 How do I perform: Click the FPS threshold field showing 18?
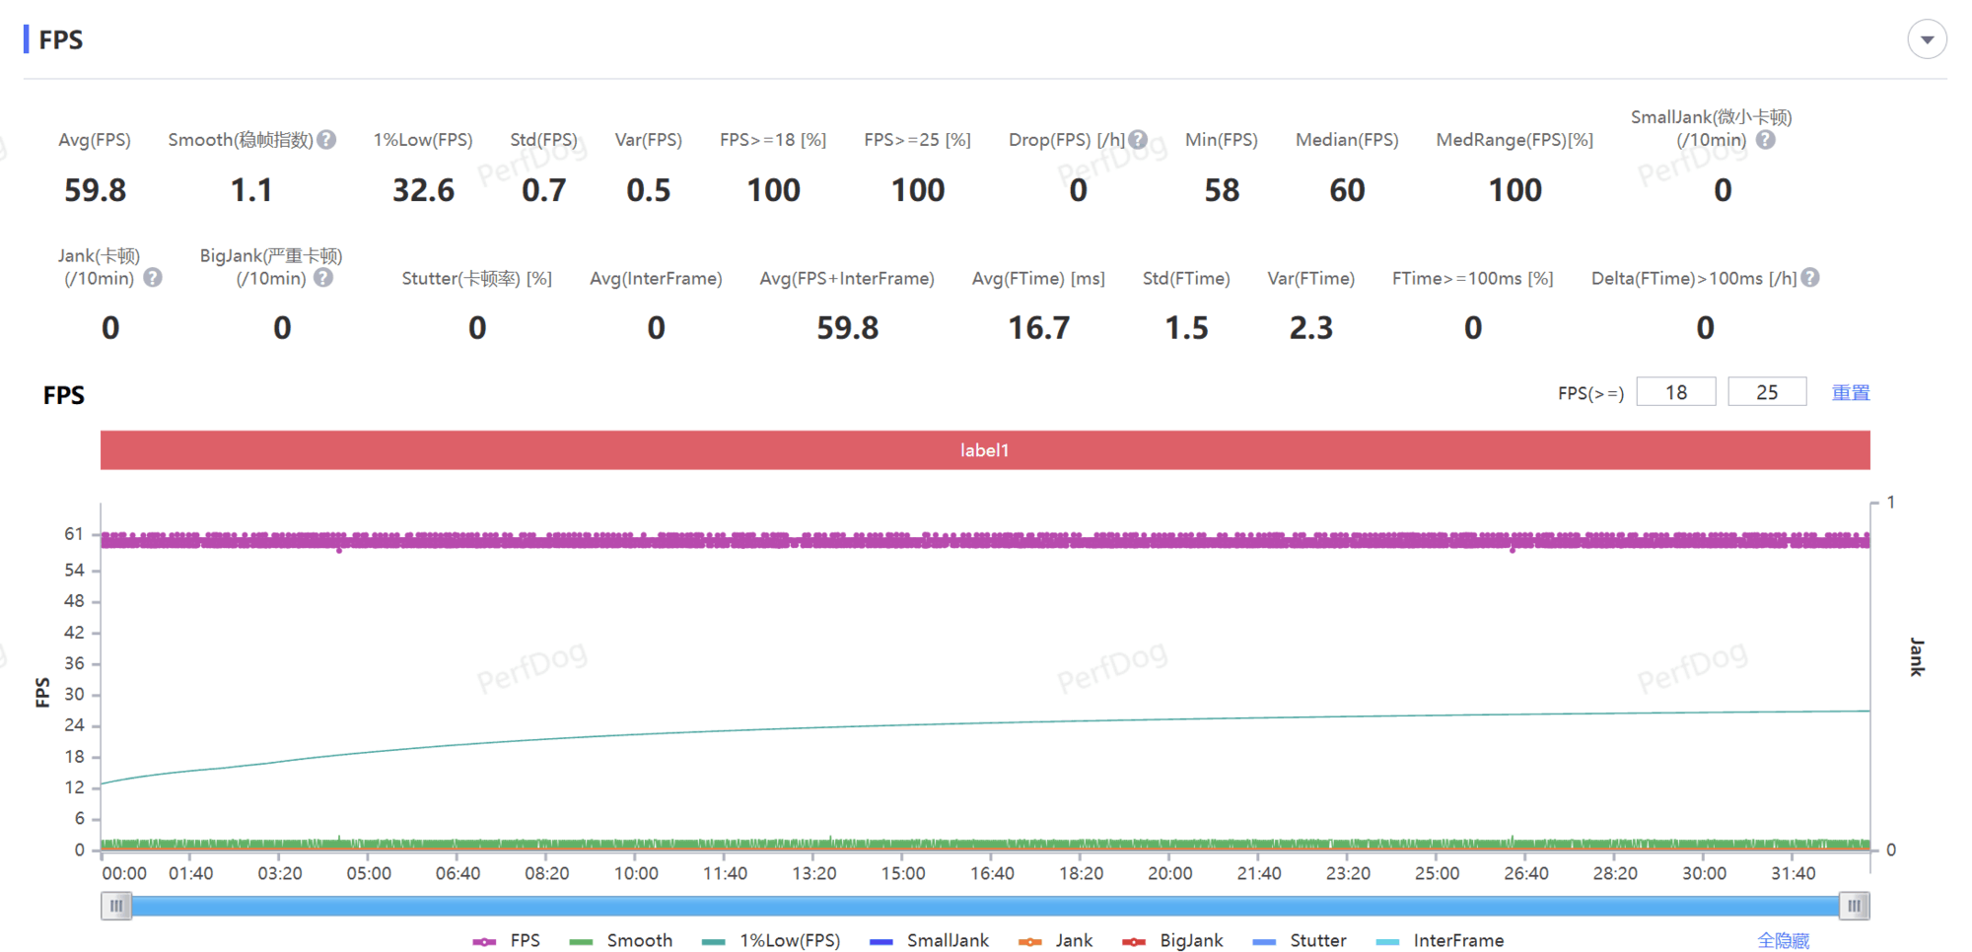1675,392
